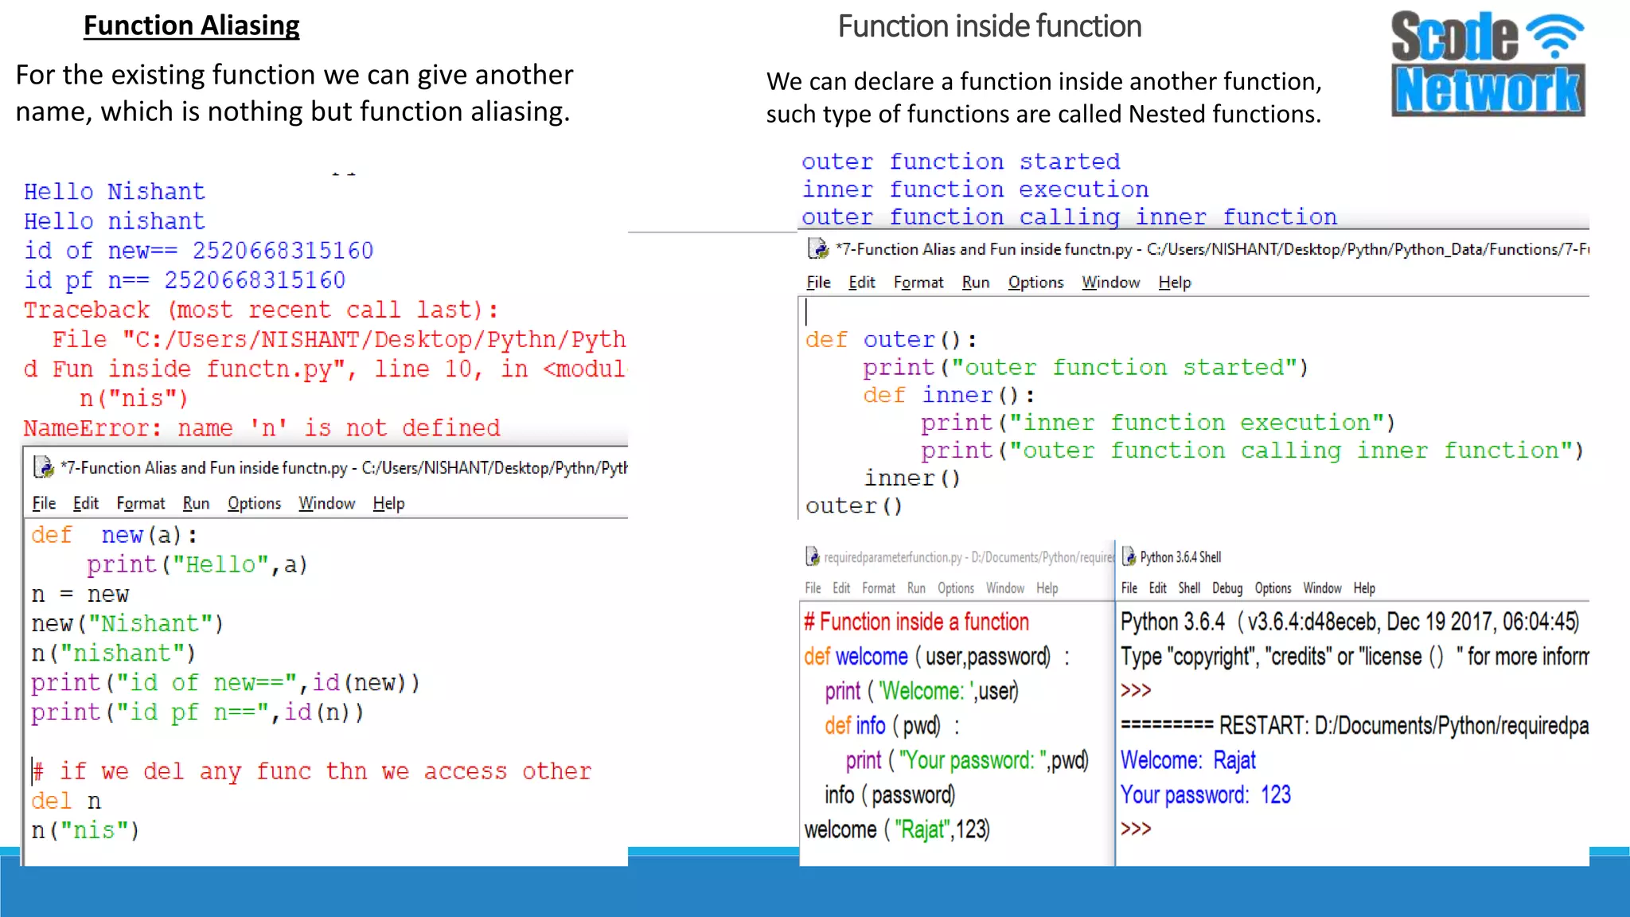This screenshot has height=917, width=1630.
Task: Open Options menu in requiredparameterfunction.py window
Action: 955,588
